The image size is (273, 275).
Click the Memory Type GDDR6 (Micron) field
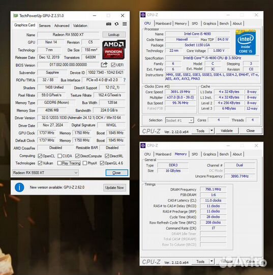[56, 102]
